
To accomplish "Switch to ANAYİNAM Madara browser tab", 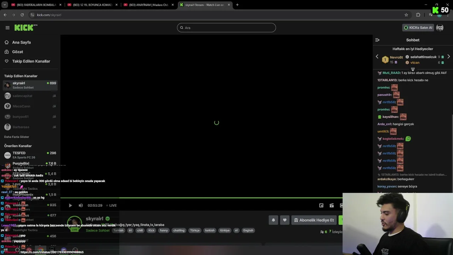I will click(148, 5).
